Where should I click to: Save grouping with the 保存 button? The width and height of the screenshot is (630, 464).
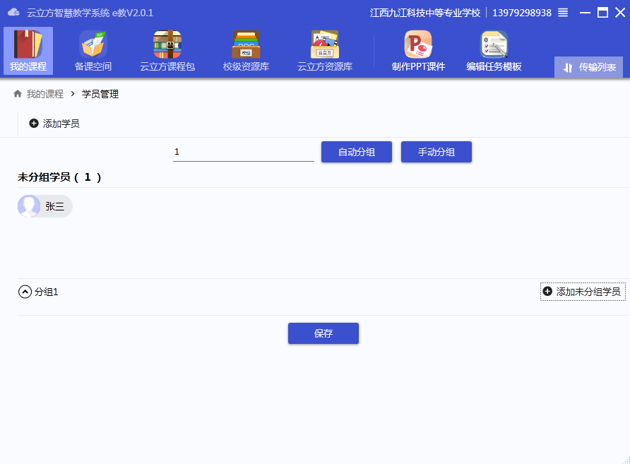pos(323,333)
